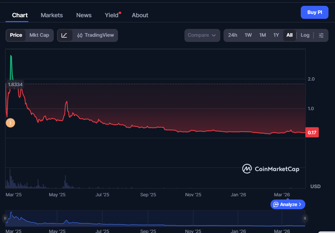The height and width of the screenshot is (233, 335).
Task: Open the TradingView candlestick chart
Action: (95, 35)
